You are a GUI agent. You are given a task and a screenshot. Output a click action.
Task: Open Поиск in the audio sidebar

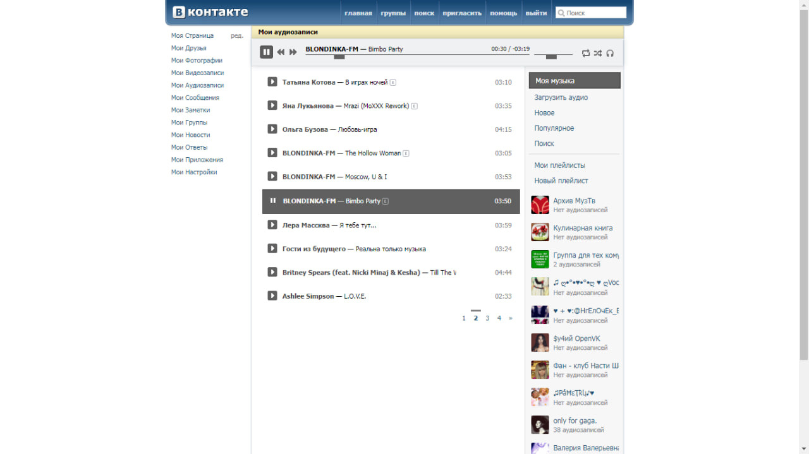[544, 143]
